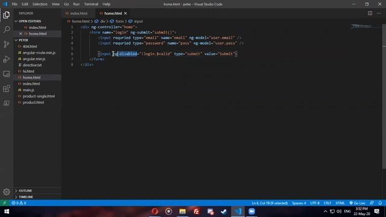Select index.html in the PETER folder
Viewport: 386px width, 217px height.
pyautogui.click(x=31, y=84)
